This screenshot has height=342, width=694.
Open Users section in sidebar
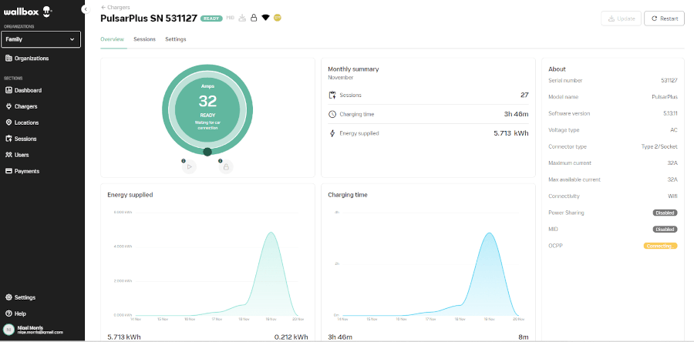tap(17, 155)
